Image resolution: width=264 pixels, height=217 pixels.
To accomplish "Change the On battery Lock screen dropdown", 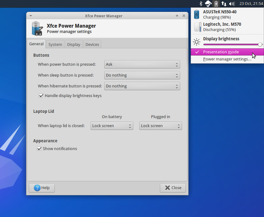I will click(x=112, y=126).
